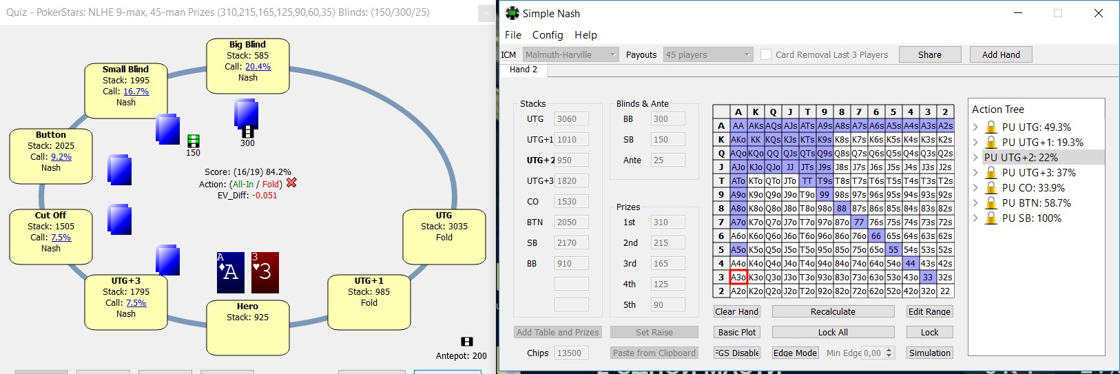This screenshot has height=374, width=1120.
Task: Click the Big Blind Call 20.4% link
Action: coord(258,67)
